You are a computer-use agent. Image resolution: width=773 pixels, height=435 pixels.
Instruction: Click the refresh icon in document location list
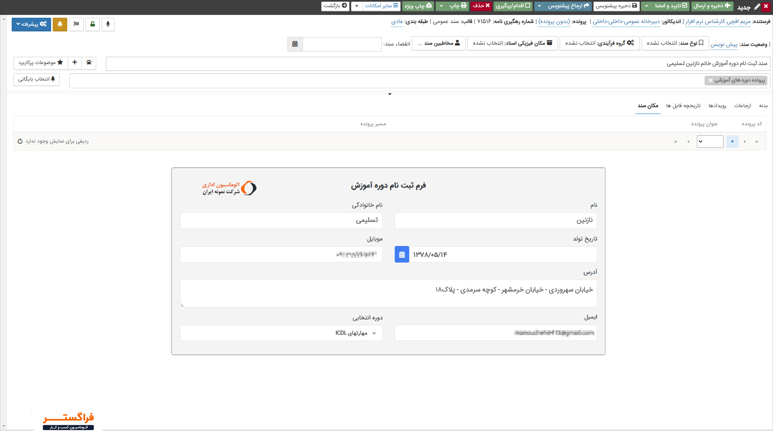tap(20, 141)
